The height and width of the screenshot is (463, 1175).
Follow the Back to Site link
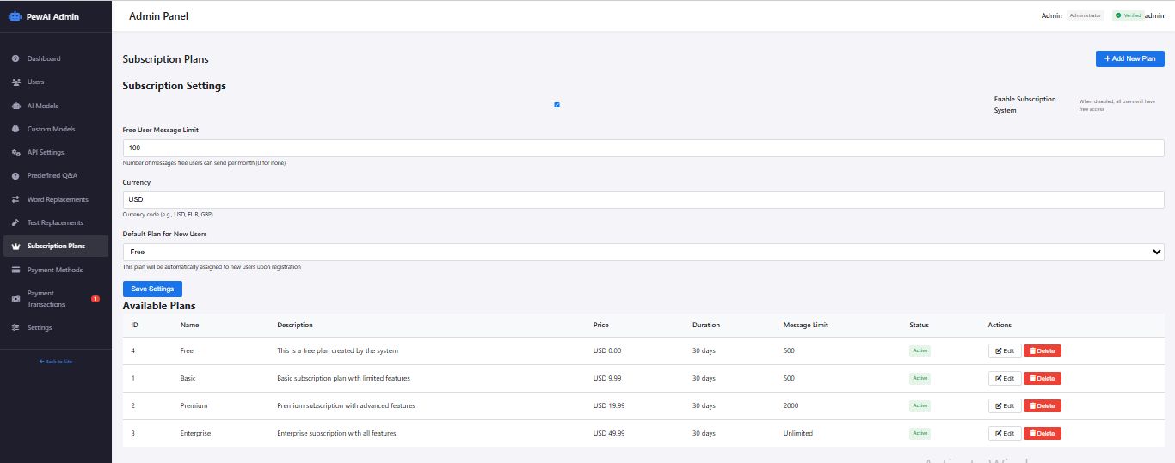click(x=56, y=362)
